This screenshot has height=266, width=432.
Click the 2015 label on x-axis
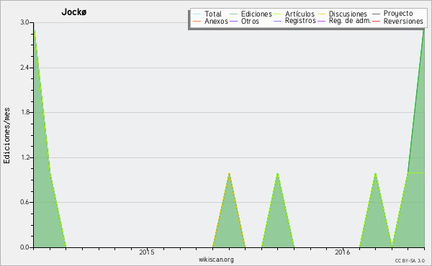pos(147,252)
